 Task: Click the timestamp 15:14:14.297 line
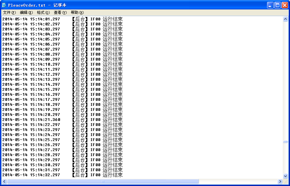(x=62, y=84)
